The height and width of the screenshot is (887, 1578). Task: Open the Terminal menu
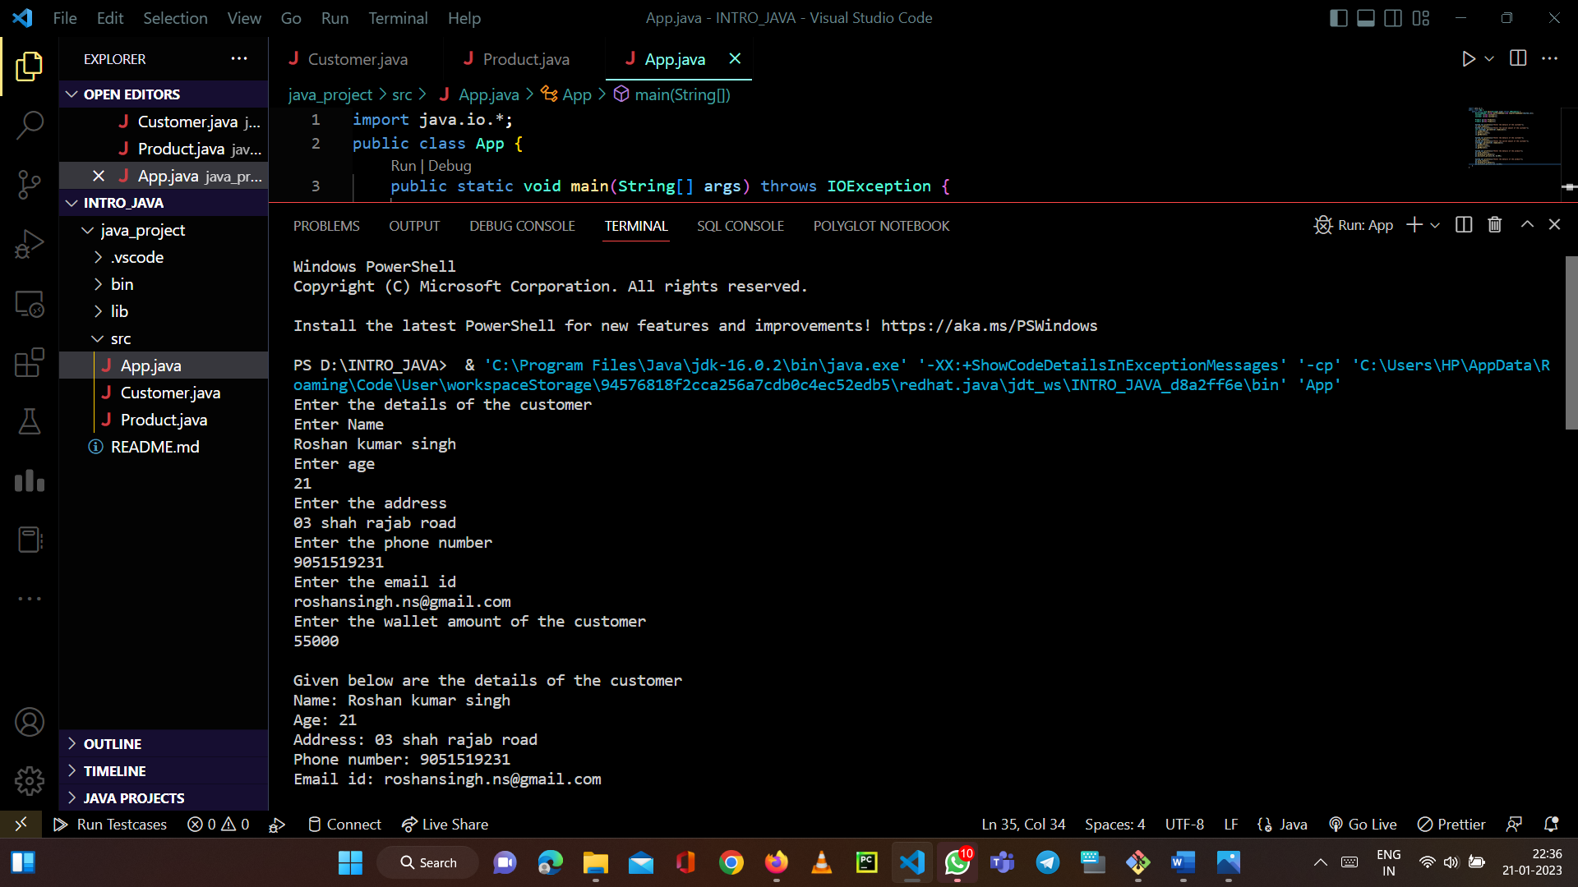398,17
